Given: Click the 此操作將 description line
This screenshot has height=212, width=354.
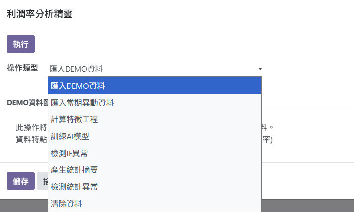Looking at the screenshot, I should coord(31,127).
